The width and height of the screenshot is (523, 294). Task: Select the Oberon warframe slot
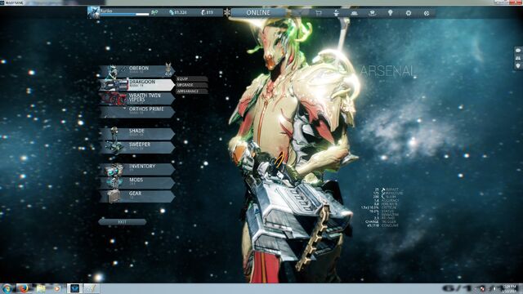[136, 71]
